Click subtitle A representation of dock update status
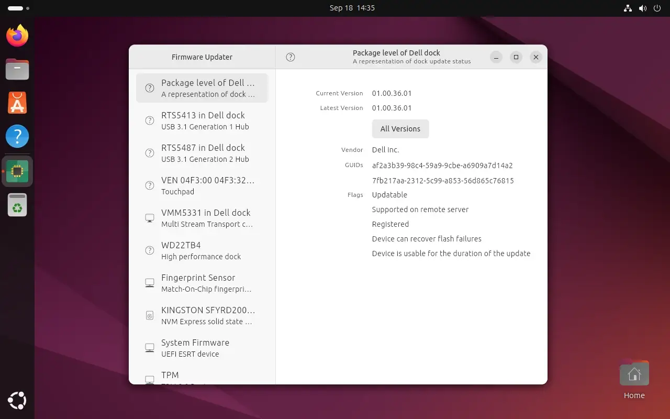670x419 pixels. click(412, 61)
